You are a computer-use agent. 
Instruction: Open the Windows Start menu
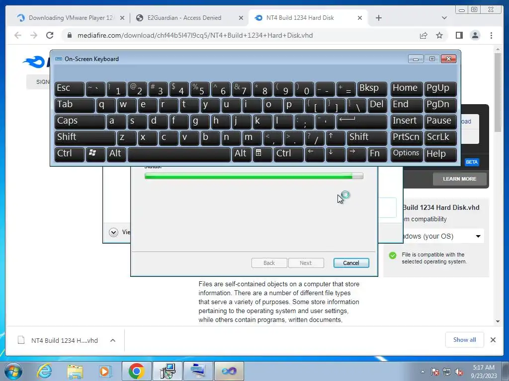click(x=13, y=371)
